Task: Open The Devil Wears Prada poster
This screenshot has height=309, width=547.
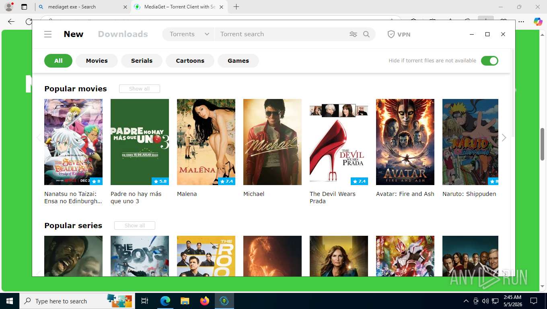Action: point(339,142)
